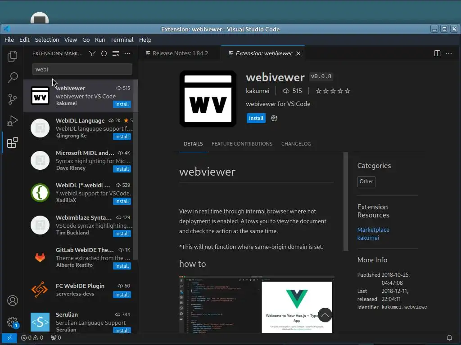461x345 pixels.
Task: Select GitLab WebIDE Theme list item
Action: 78,257
